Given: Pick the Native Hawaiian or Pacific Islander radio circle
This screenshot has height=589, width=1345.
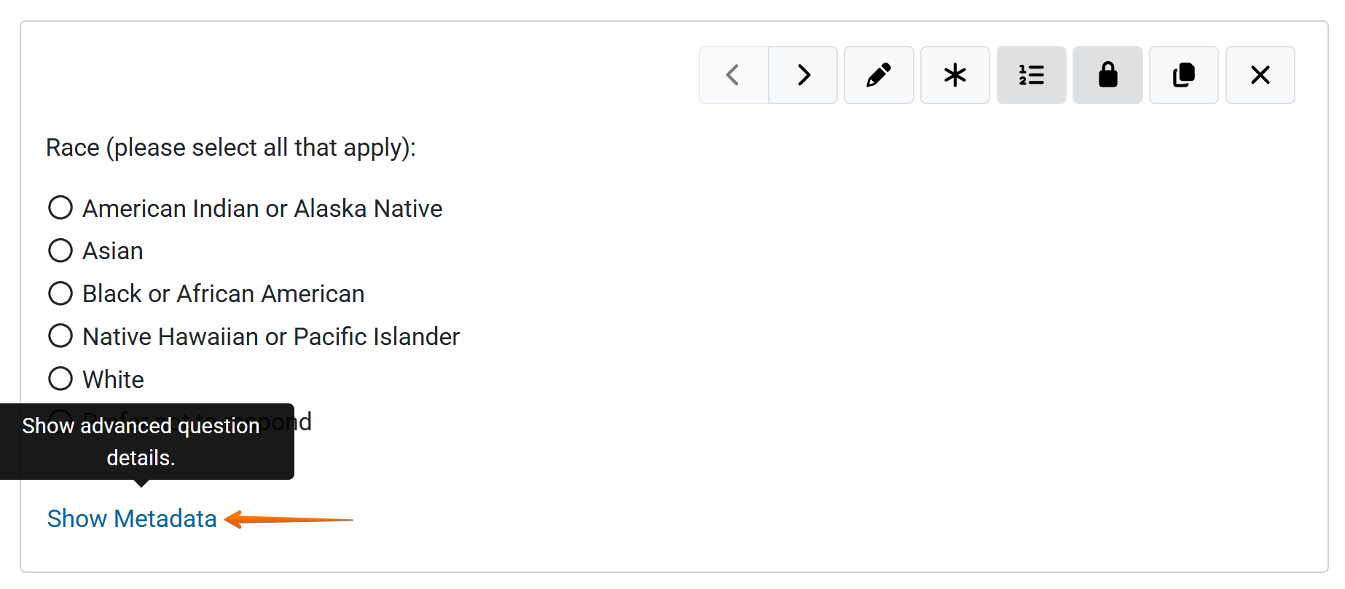Looking at the screenshot, I should [x=60, y=336].
